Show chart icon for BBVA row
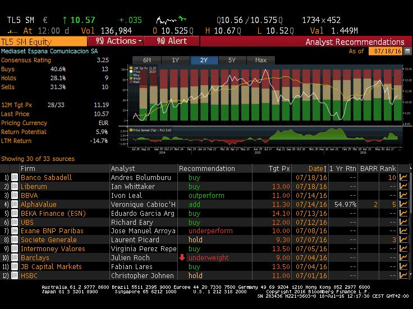 [403, 195]
